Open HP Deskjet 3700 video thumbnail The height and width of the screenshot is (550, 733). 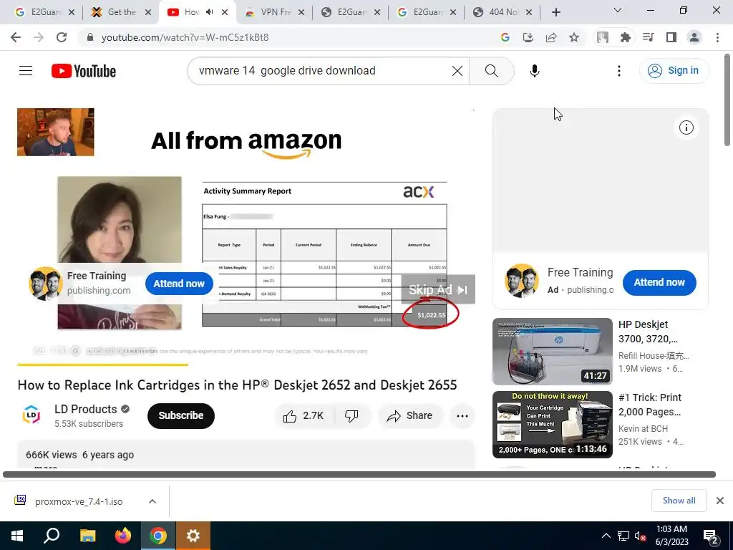[552, 351]
